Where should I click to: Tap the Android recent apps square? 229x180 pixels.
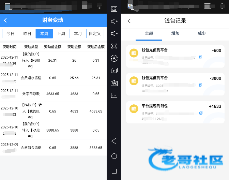coord(114,171)
